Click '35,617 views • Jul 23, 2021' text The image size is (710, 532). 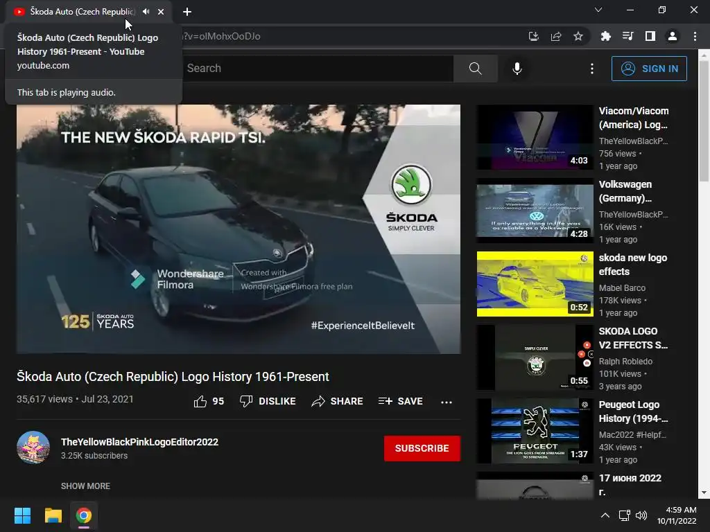coord(75,399)
